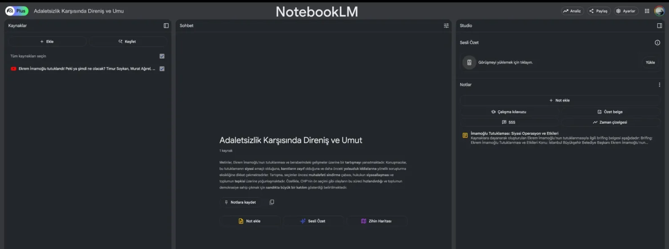Open Google apps grid

tap(647, 11)
